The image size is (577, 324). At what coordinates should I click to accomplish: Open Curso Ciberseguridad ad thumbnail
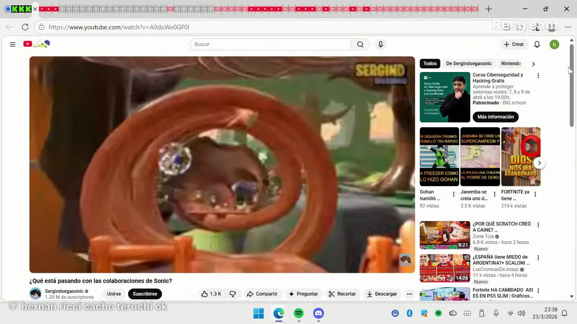445,97
